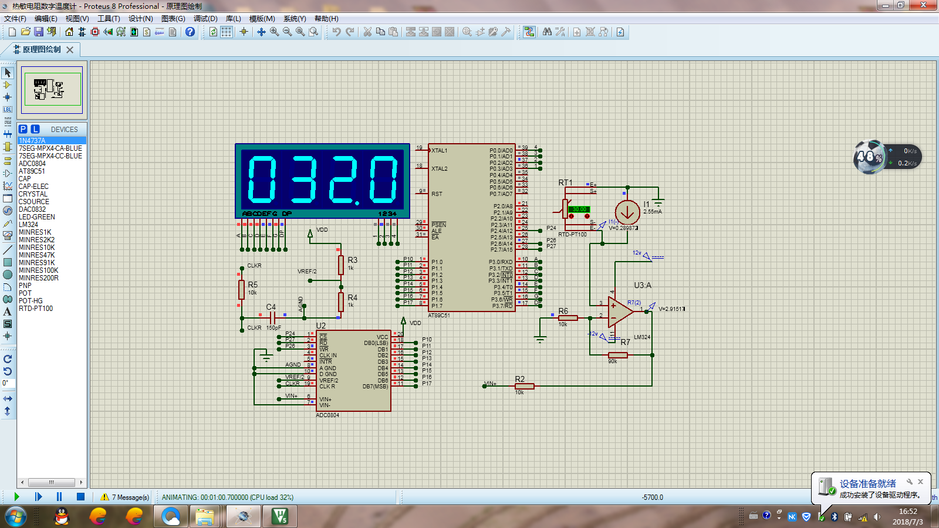The image size is (939, 528).
Task: Open project with the folder icon
Action: pyautogui.click(x=25, y=32)
